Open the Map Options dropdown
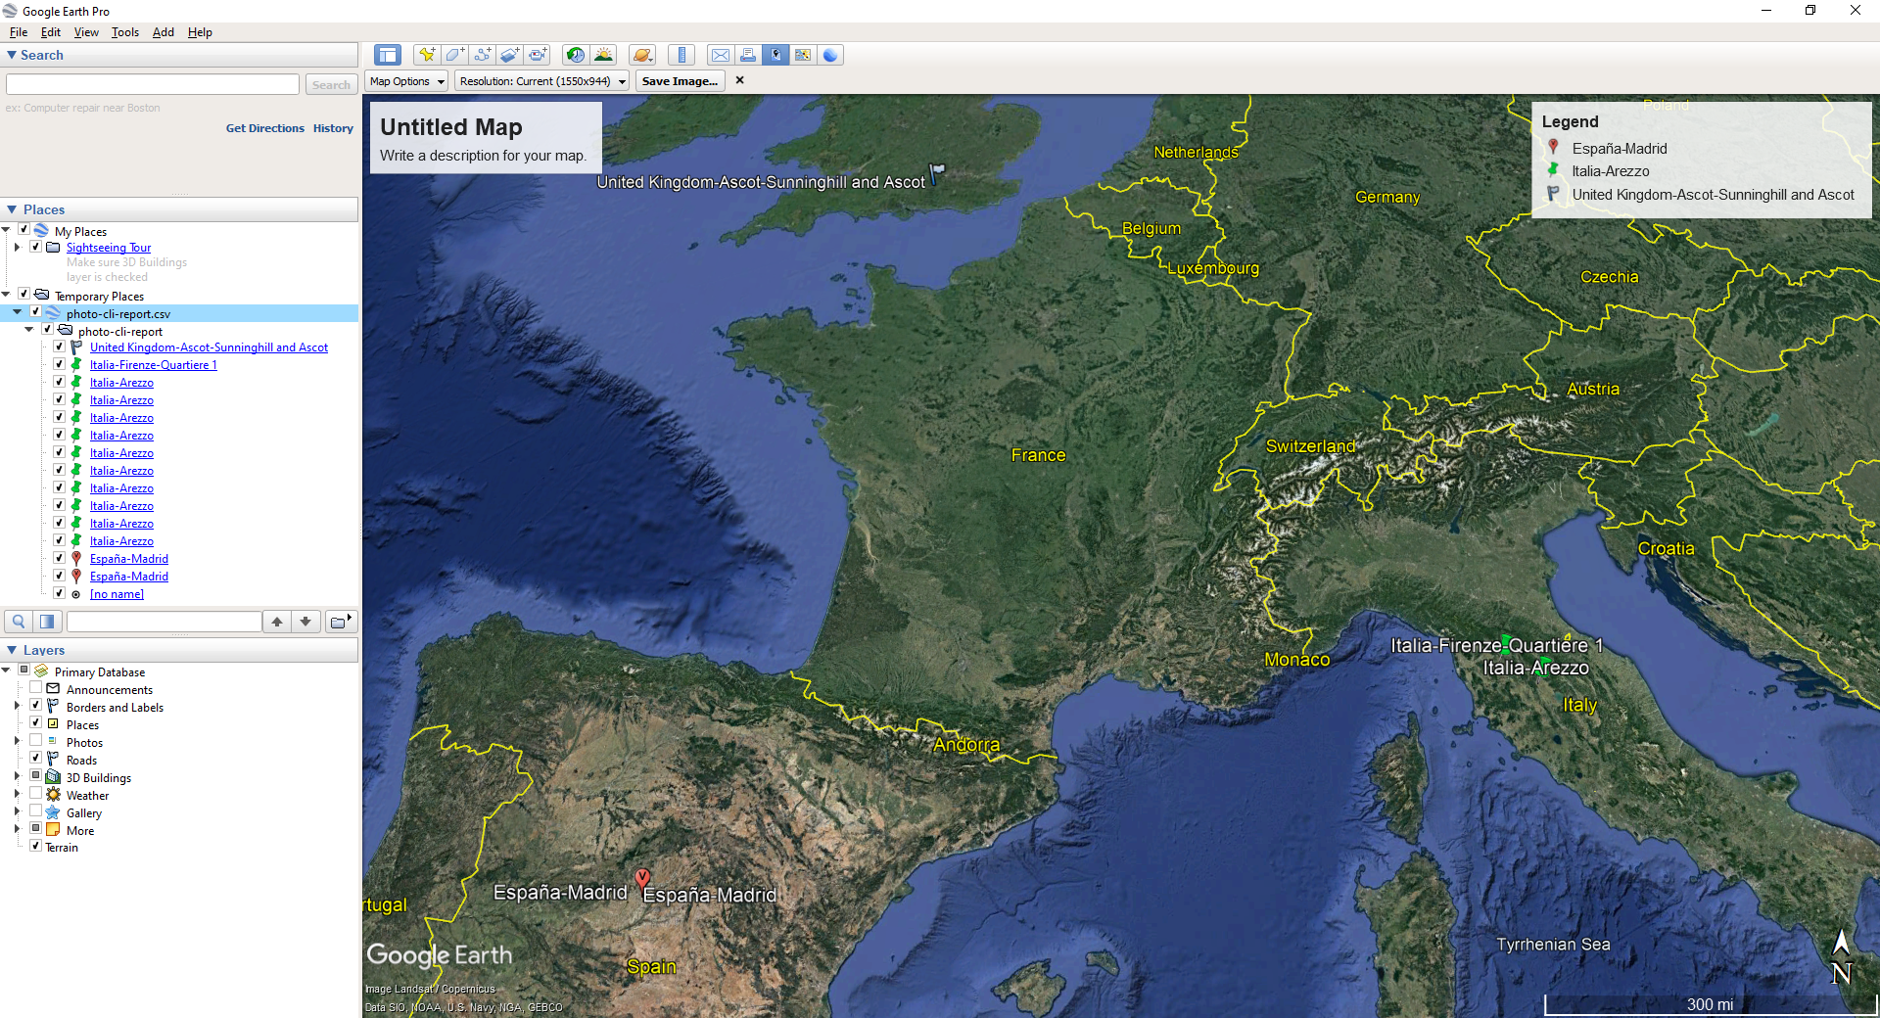The height and width of the screenshot is (1018, 1880). pyautogui.click(x=405, y=80)
